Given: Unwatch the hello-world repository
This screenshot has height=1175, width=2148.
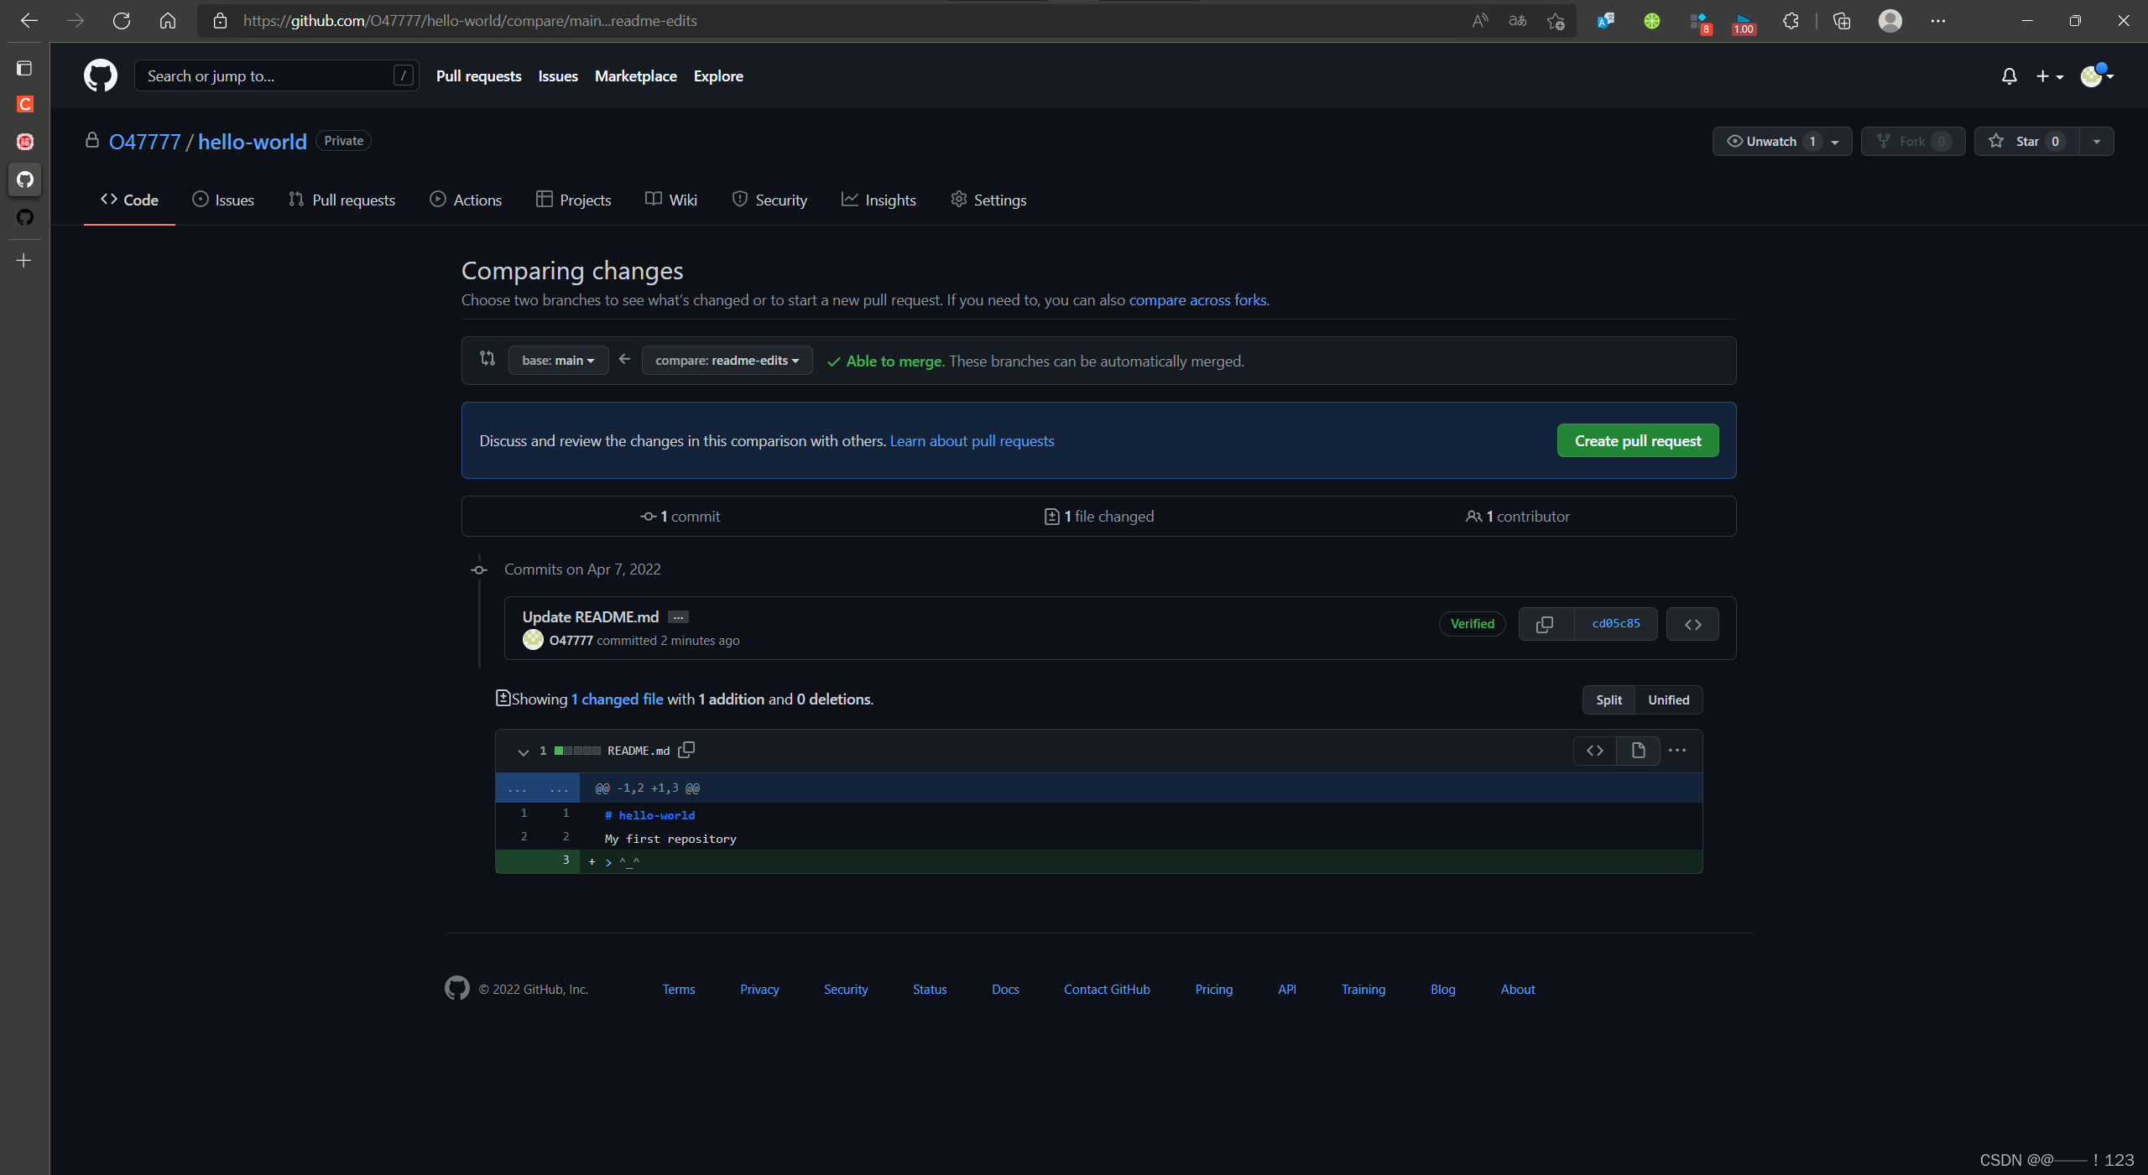Looking at the screenshot, I should coord(1770,141).
